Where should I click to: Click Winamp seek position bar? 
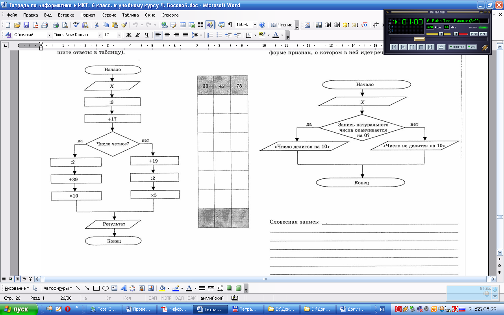click(x=439, y=39)
